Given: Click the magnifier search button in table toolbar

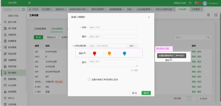Looking at the screenshot, I should tap(208, 37).
